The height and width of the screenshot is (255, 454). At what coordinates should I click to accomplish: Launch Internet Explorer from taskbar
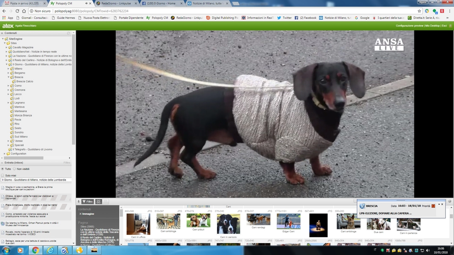click(x=50, y=250)
